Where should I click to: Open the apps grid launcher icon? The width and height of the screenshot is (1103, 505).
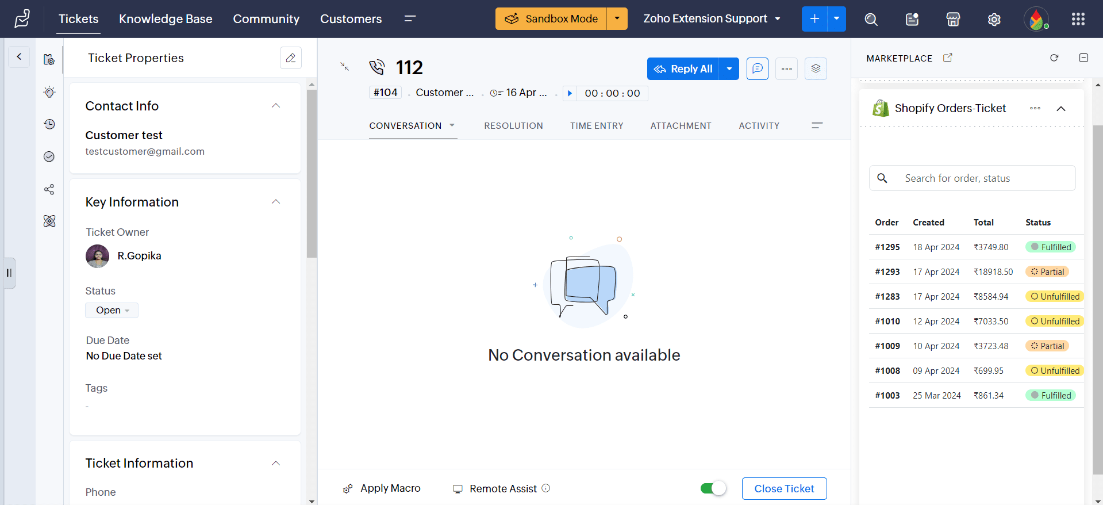pyautogui.click(x=1078, y=20)
